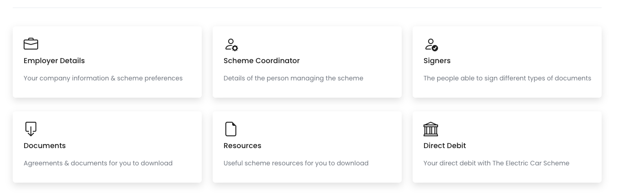
Task: Select the Direct Debit heading
Action: coord(445,146)
